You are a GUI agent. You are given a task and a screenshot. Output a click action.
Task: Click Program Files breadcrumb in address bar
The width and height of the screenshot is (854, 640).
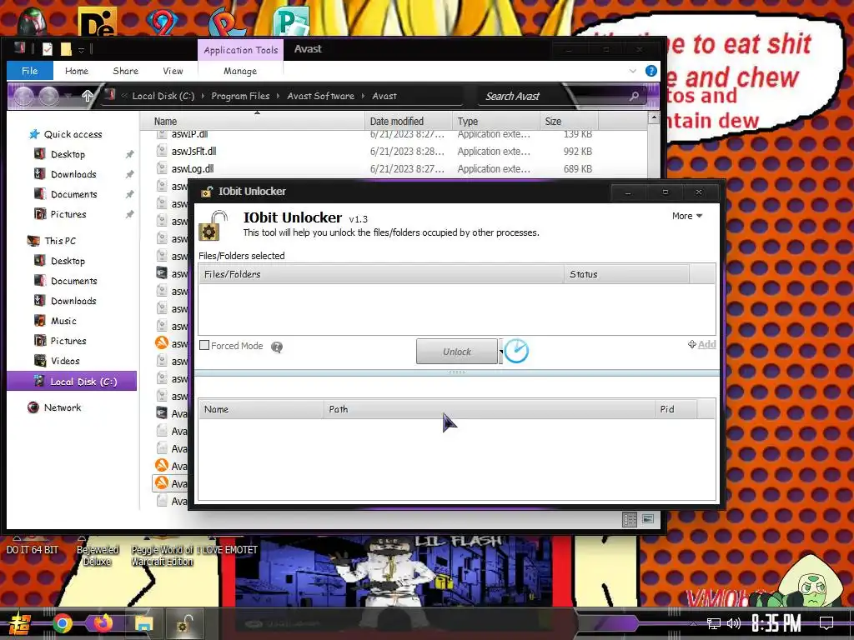click(240, 96)
